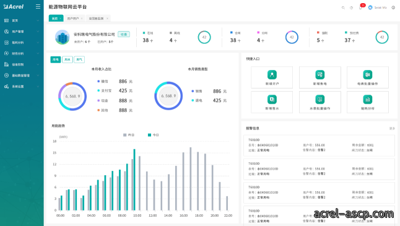Click the company building avatar image

click(x=63, y=37)
